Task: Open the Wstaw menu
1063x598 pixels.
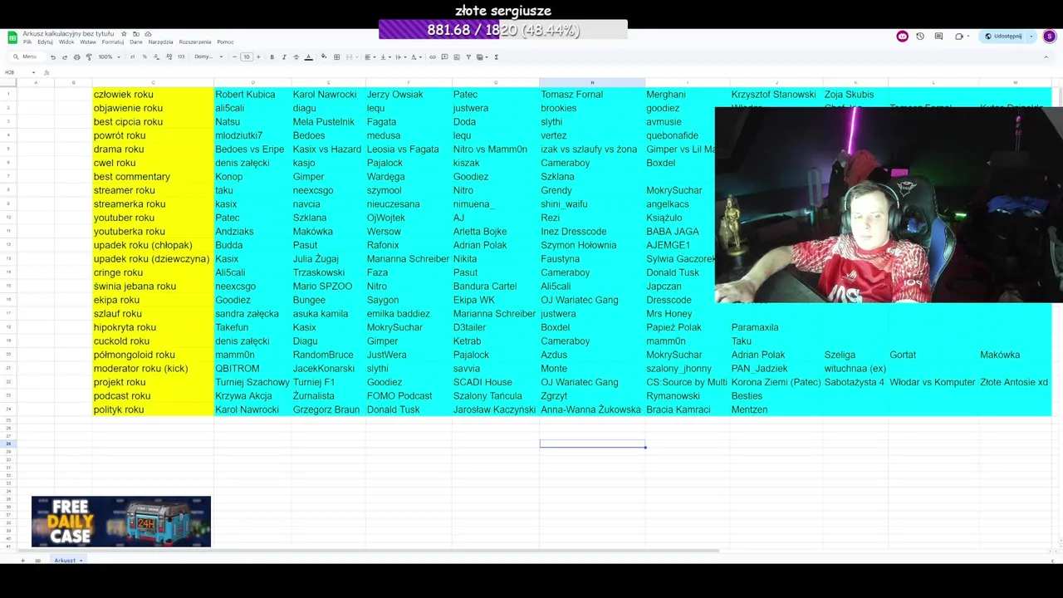Action: click(x=88, y=42)
